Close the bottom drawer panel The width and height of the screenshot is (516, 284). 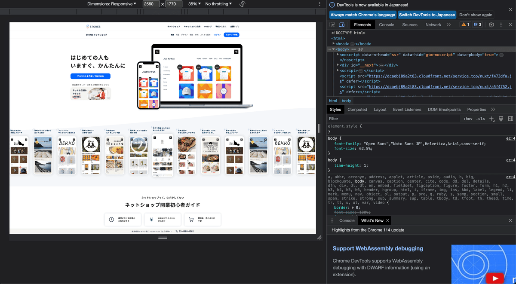(510, 220)
